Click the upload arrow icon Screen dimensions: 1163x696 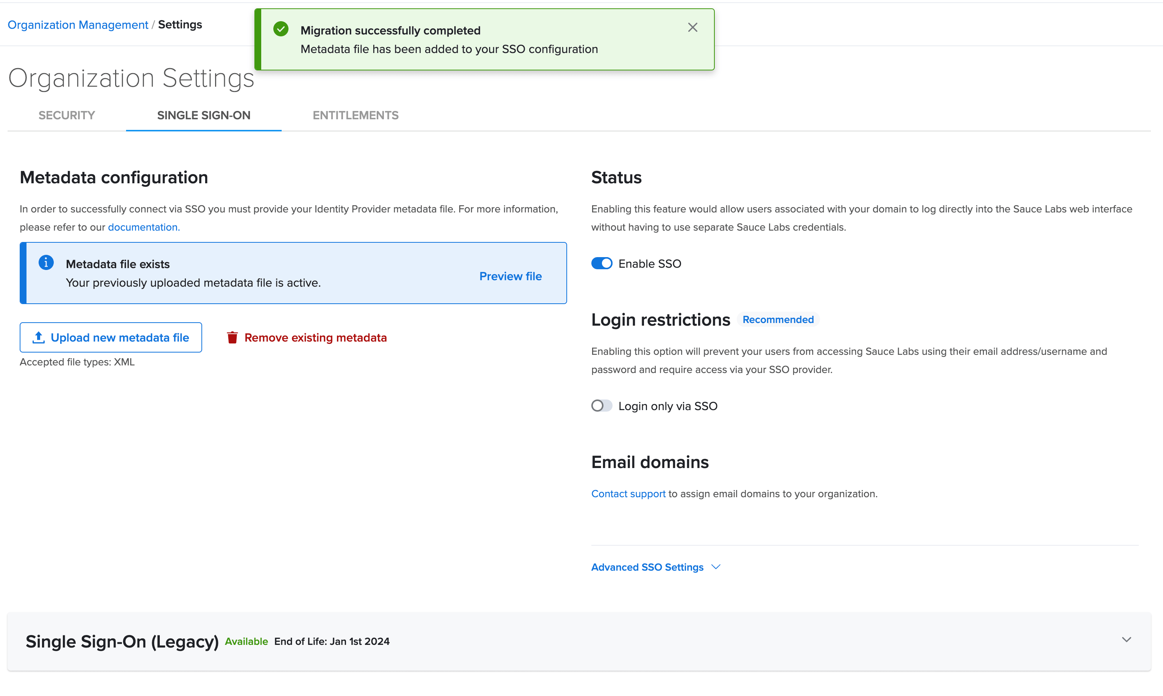(x=39, y=337)
